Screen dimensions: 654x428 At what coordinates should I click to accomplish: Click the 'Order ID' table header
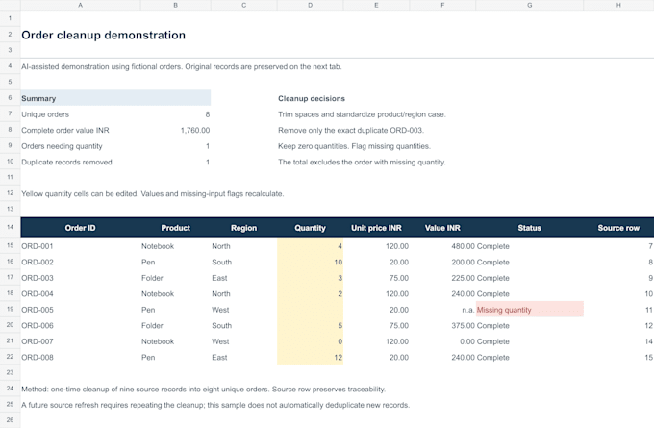coord(80,228)
